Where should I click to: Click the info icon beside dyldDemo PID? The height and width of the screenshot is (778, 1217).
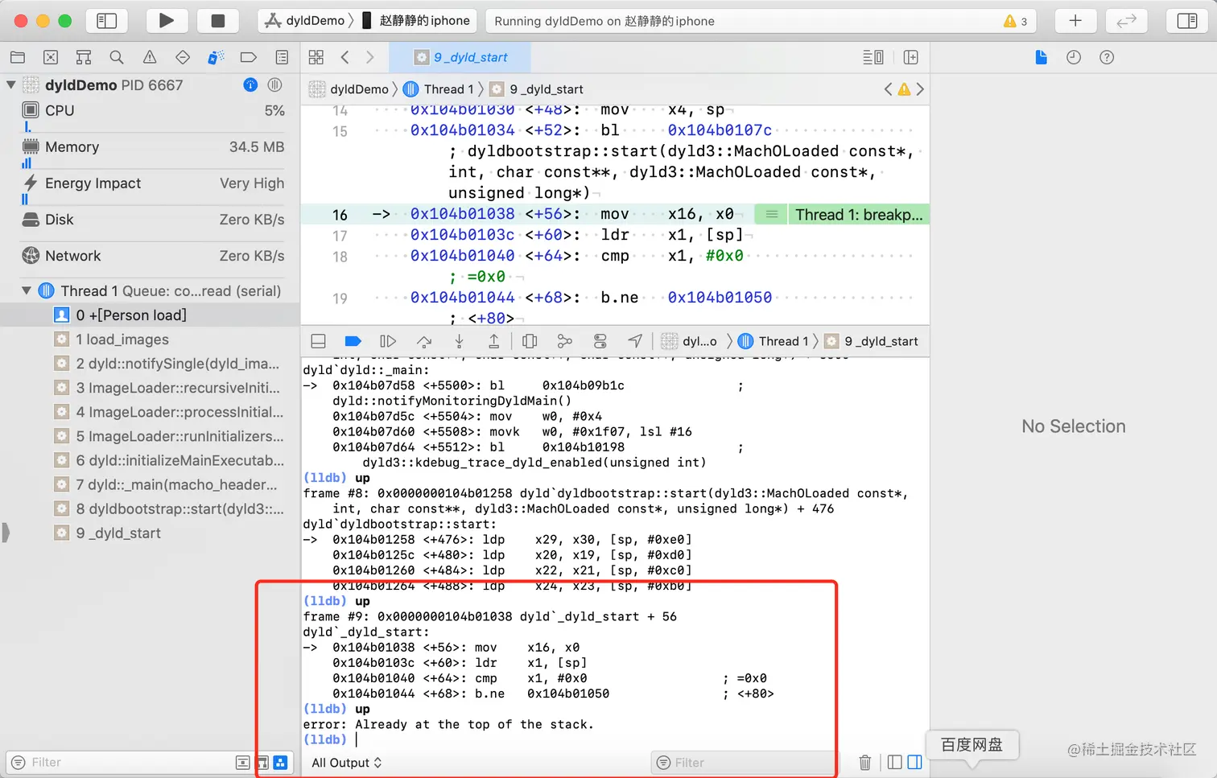click(250, 84)
